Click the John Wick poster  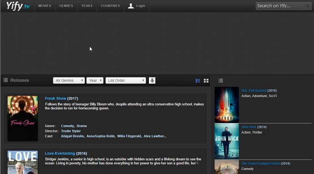[227, 141]
